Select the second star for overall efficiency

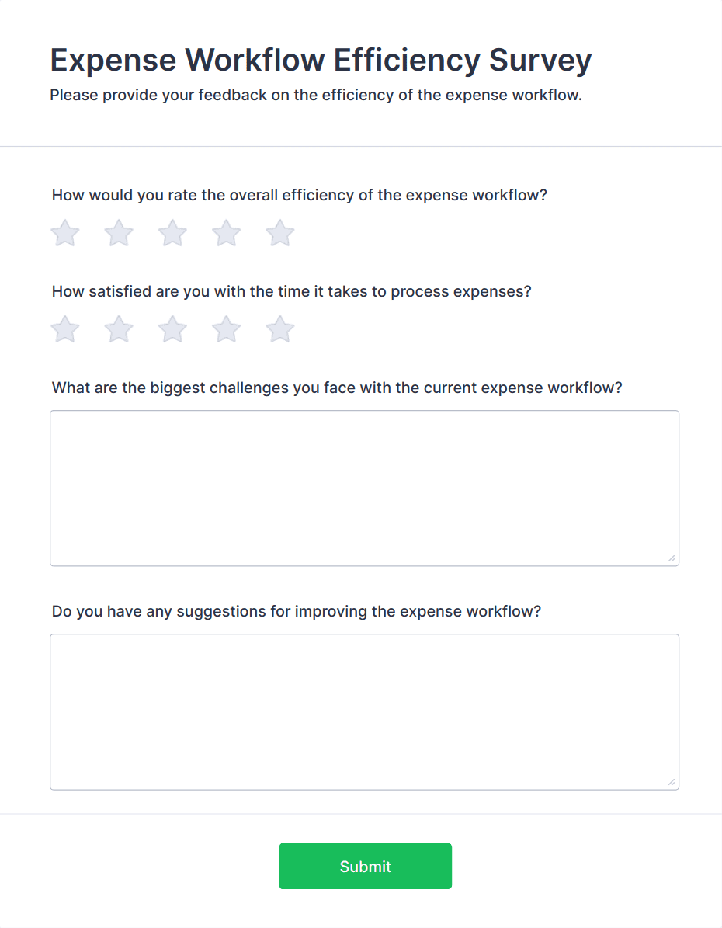pos(118,232)
